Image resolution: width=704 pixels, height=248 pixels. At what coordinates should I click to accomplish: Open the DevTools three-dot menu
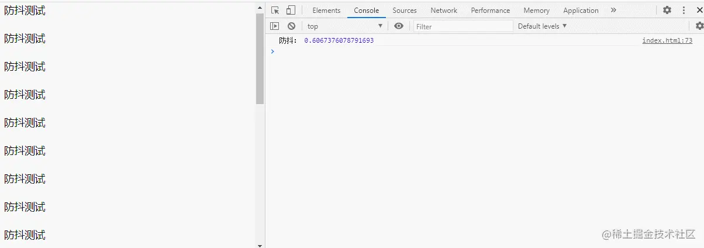(684, 10)
